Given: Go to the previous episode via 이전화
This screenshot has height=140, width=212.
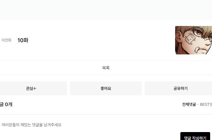Looking at the screenshot, I should [x=6, y=40].
